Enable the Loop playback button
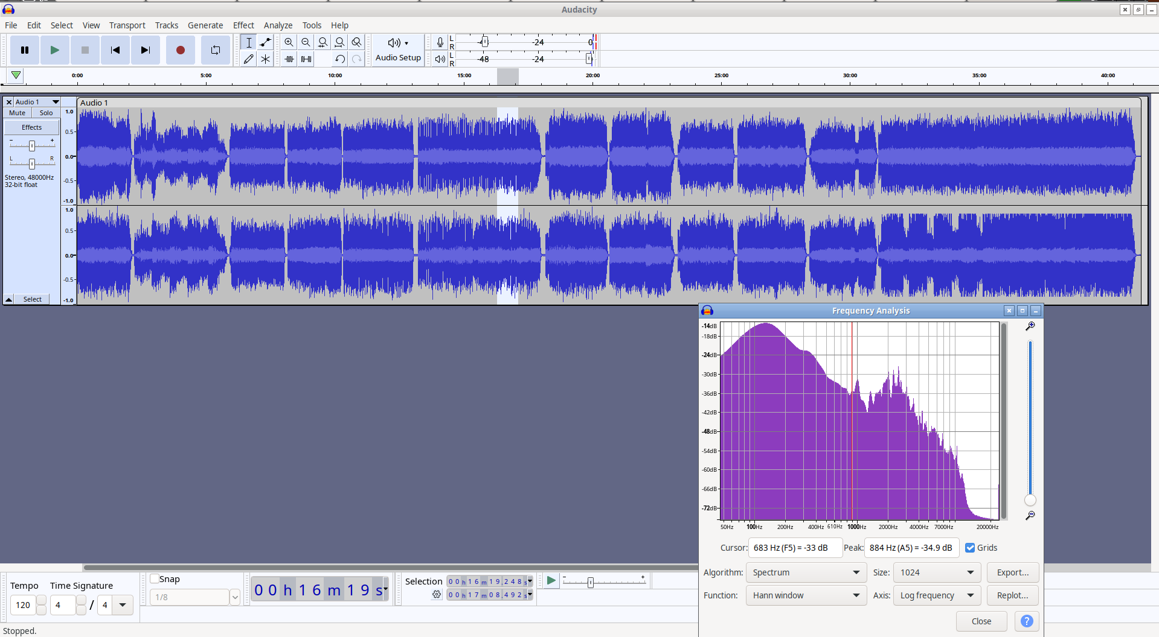 tap(215, 50)
